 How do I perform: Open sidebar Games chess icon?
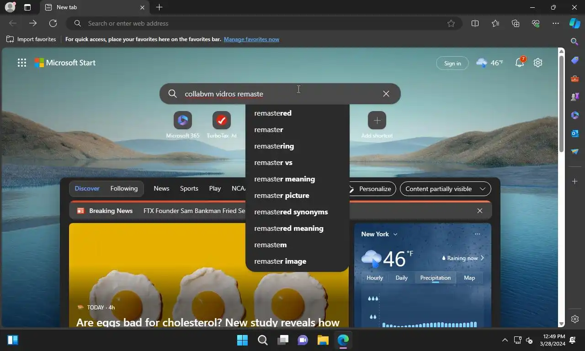575,97
